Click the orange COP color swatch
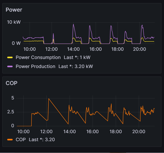164x153 pixels. [x=10, y=140]
